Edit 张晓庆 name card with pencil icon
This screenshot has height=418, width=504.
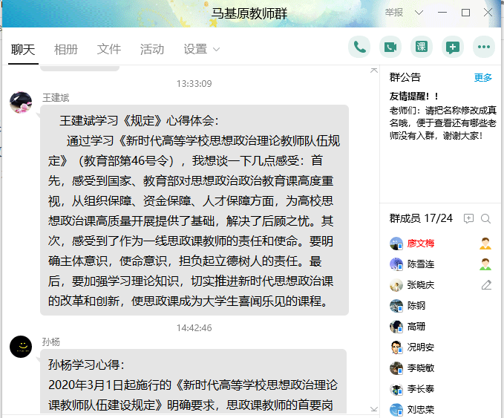486,285
